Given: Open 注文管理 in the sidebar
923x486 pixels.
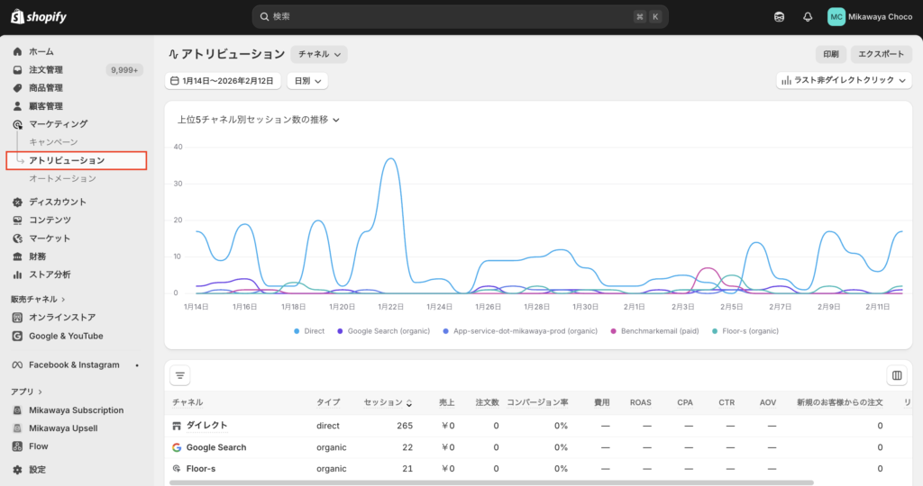Looking at the screenshot, I should coord(46,70).
